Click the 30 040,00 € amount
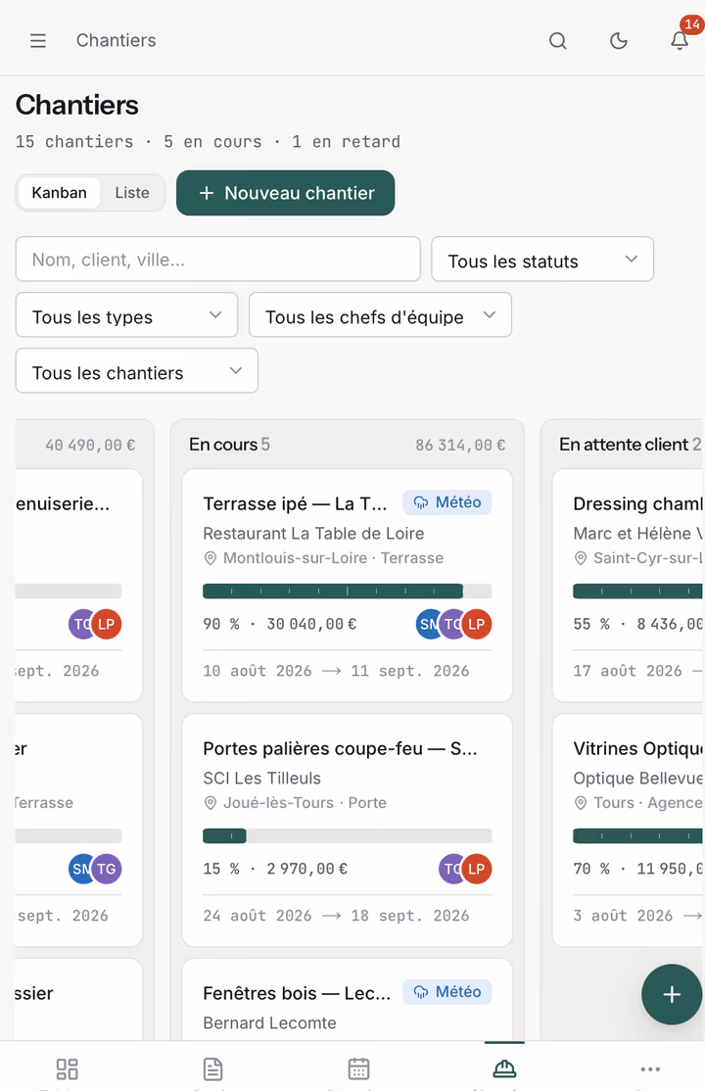 (311, 624)
